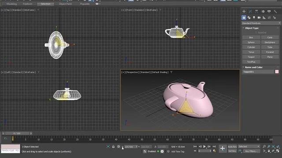
Task: Go to the start frame
Action: click(195, 147)
